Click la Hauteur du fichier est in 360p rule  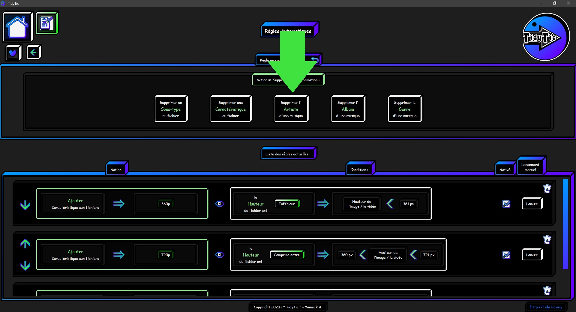coord(256,204)
